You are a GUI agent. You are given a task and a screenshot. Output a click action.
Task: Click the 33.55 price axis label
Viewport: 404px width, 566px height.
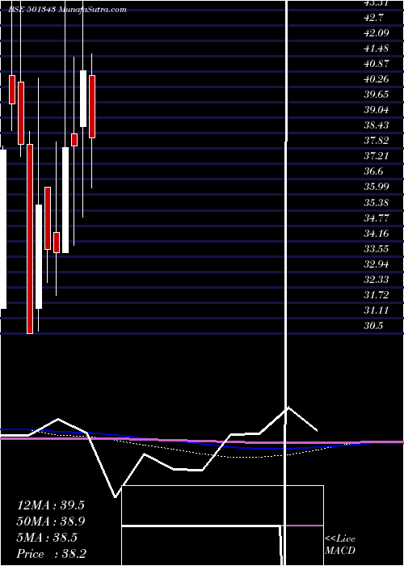pos(377,249)
